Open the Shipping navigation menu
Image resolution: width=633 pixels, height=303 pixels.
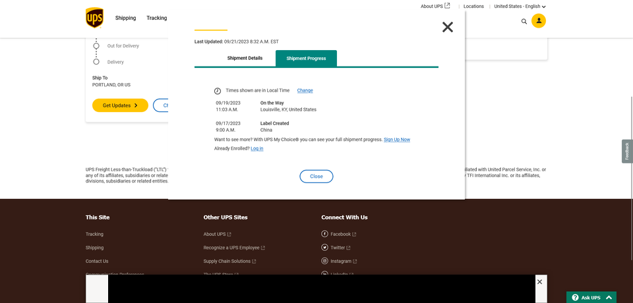coord(125,18)
